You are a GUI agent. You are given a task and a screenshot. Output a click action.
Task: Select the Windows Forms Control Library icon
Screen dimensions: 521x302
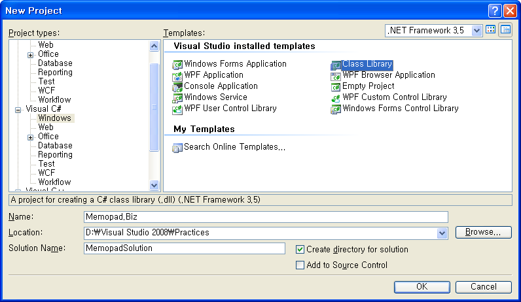336,109
